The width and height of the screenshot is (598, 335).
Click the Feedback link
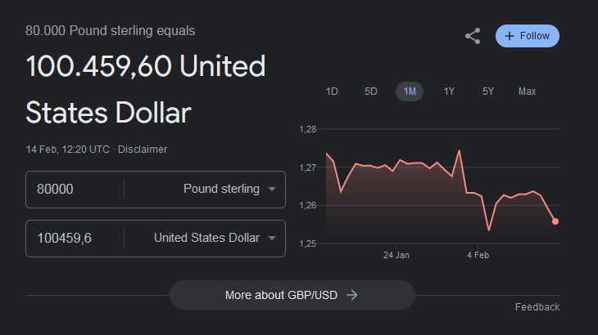point(537,307)
